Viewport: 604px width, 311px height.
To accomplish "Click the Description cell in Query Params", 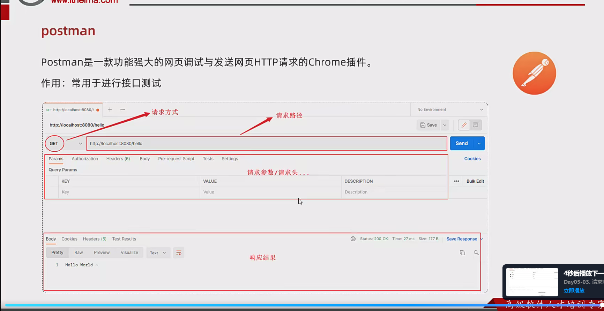I will pos(394,192).
